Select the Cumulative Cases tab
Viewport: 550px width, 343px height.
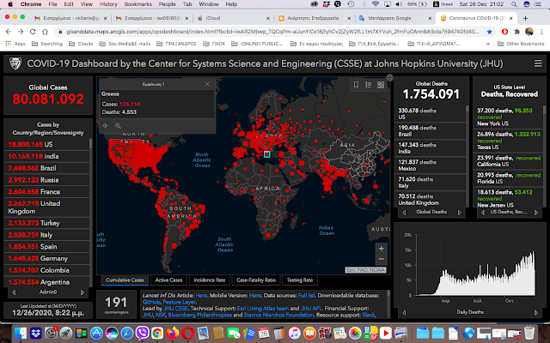[125, 280]
